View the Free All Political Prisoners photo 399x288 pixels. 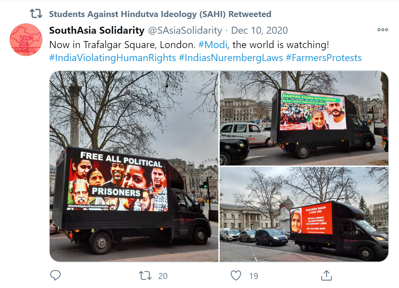(x=134, y=166)
